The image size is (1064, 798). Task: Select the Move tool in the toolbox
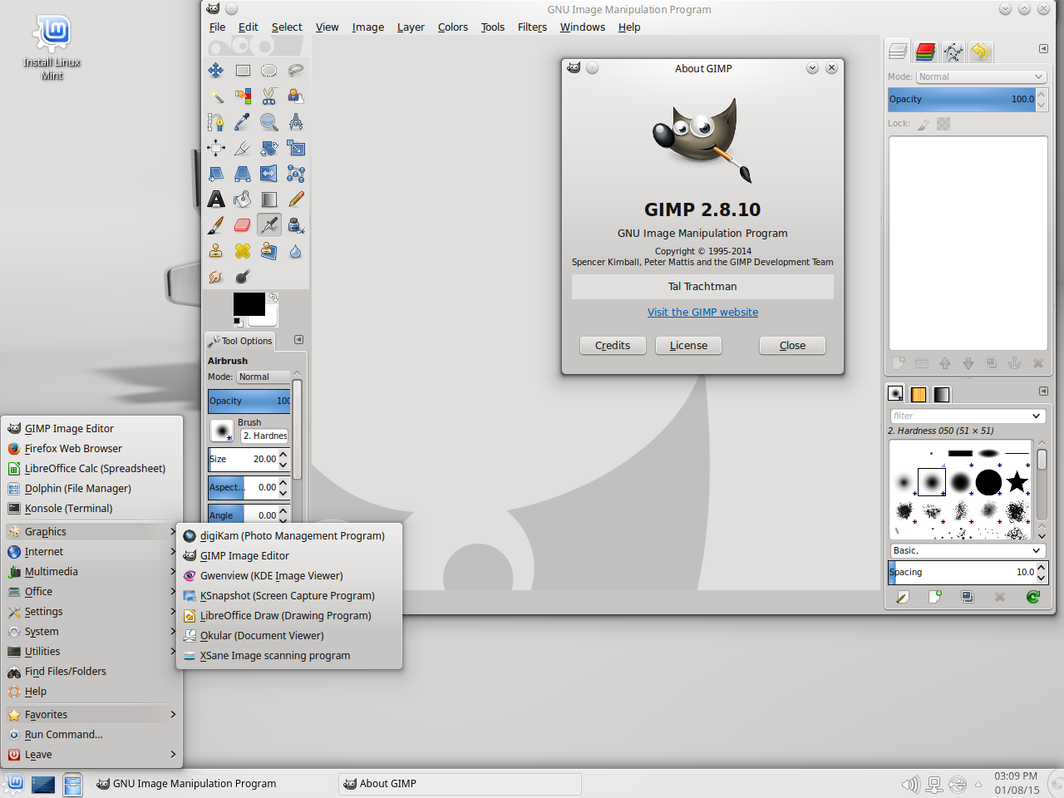[x=216, y=71]
